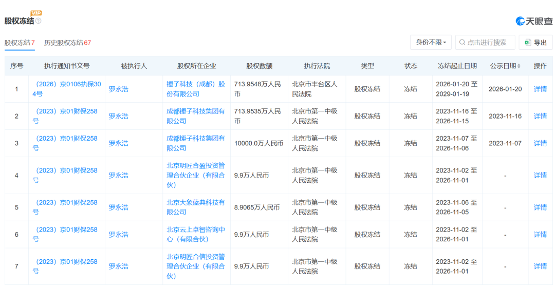The height and width of the screenshot is (287, 555).
Task: Open 北京明匠合盈投资管理合伙企业 link
Action: tap(196, 175)
